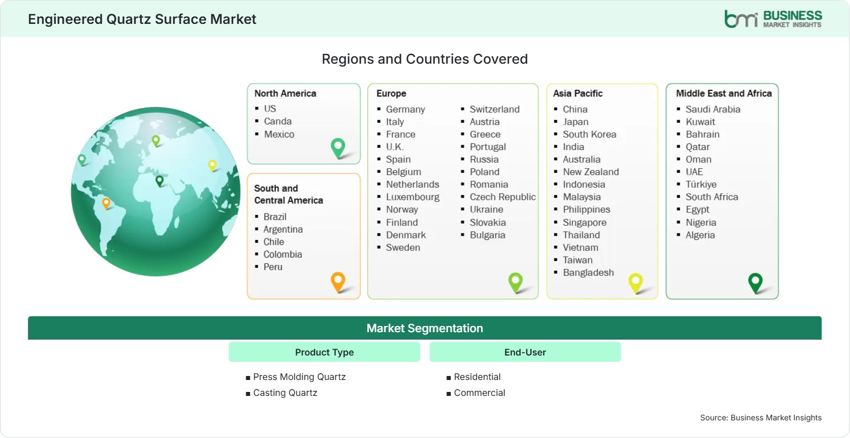
Task: Click Canda in North America list
Action: (x=278, y=121)
